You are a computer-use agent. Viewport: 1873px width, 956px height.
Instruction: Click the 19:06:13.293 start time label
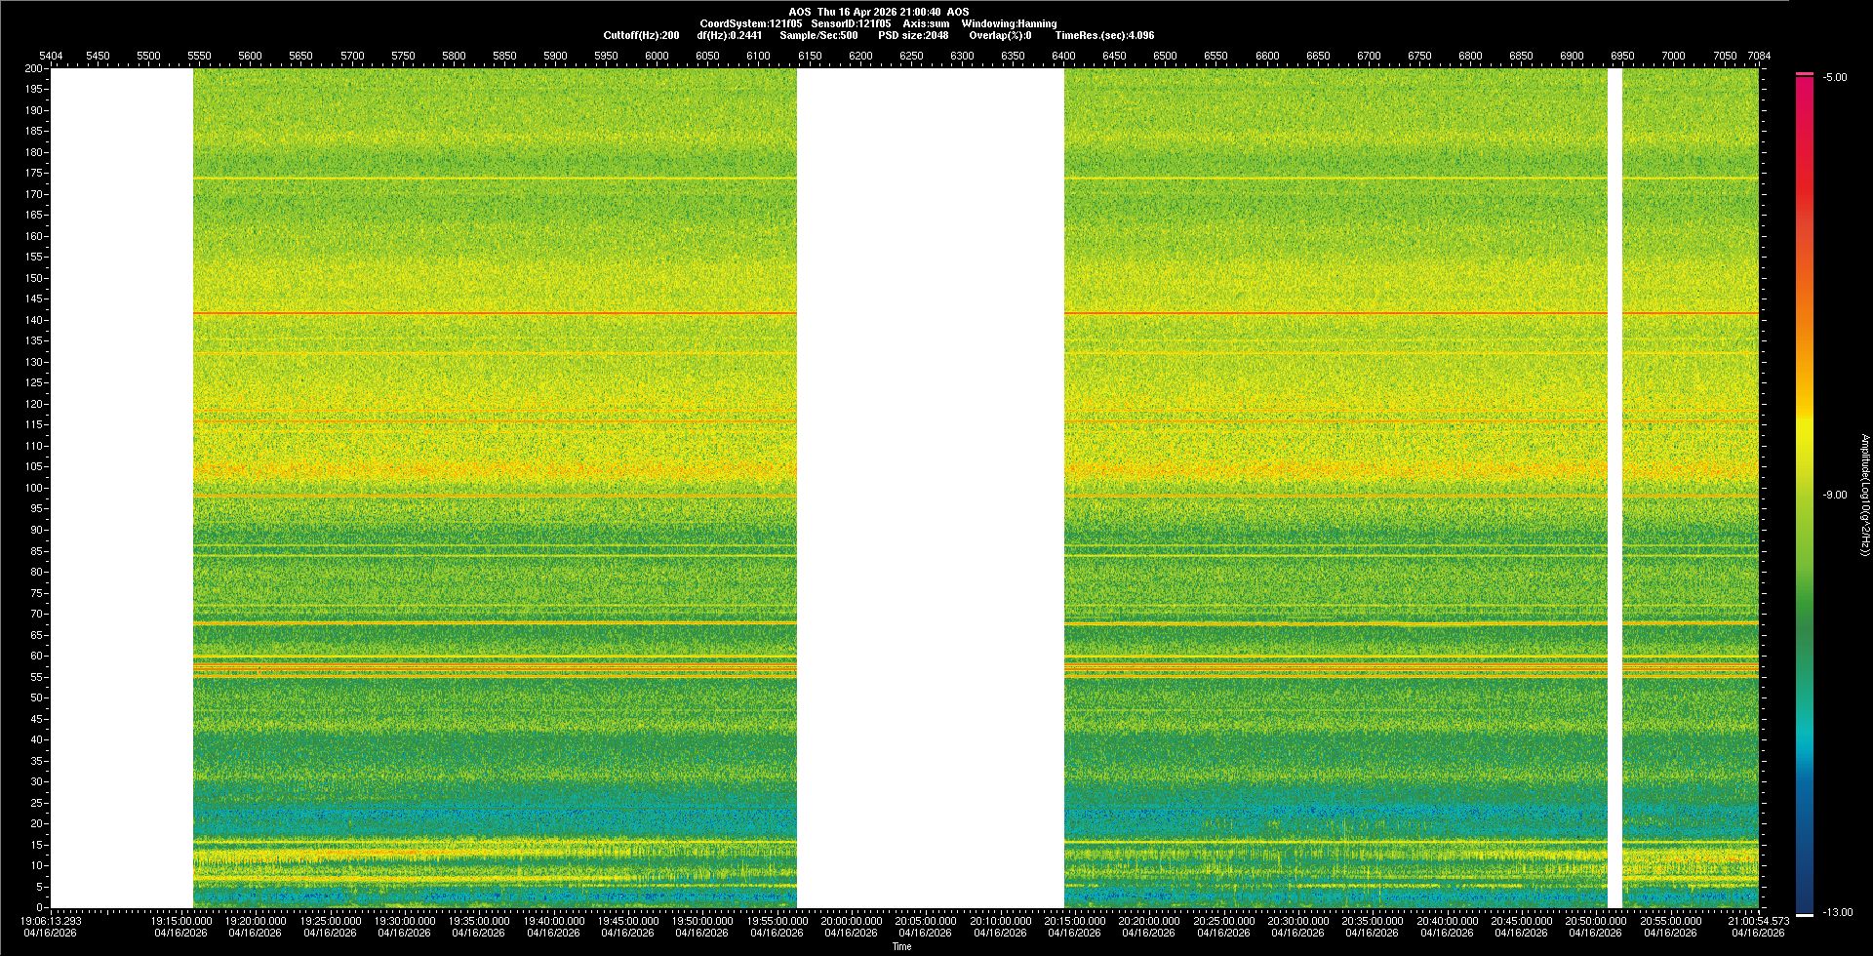pos(51,920)
